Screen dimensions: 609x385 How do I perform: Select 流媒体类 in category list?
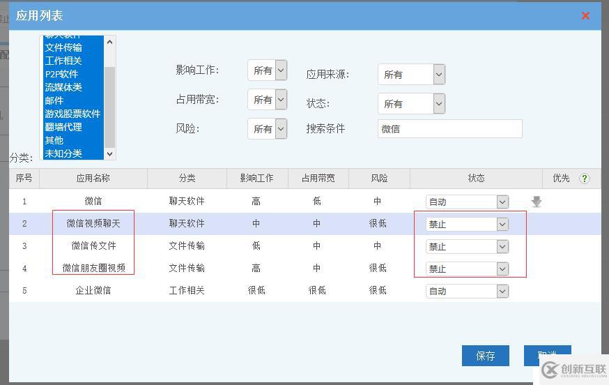[x=73, y=87]
